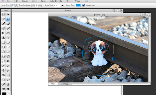Swap foreground and background colors arrow
This screenshot has width=156, height=95.
(x=9, y=93)
